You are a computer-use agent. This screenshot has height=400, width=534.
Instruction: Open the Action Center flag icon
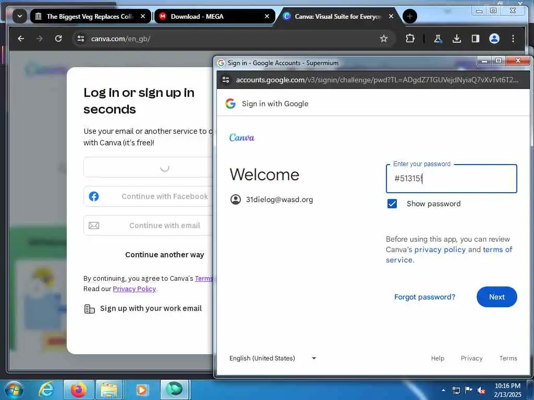[x=469, y=390]
